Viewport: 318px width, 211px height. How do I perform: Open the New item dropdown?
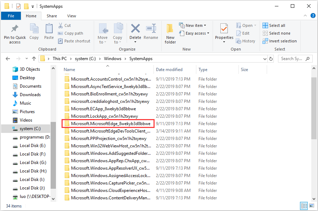(193, 25)
